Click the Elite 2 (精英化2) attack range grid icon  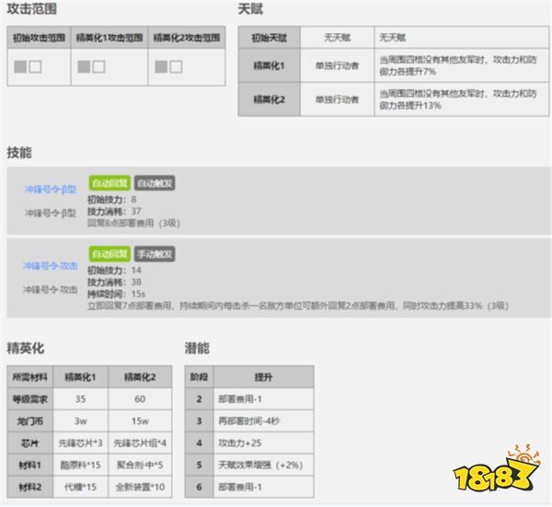click(168, 67)
